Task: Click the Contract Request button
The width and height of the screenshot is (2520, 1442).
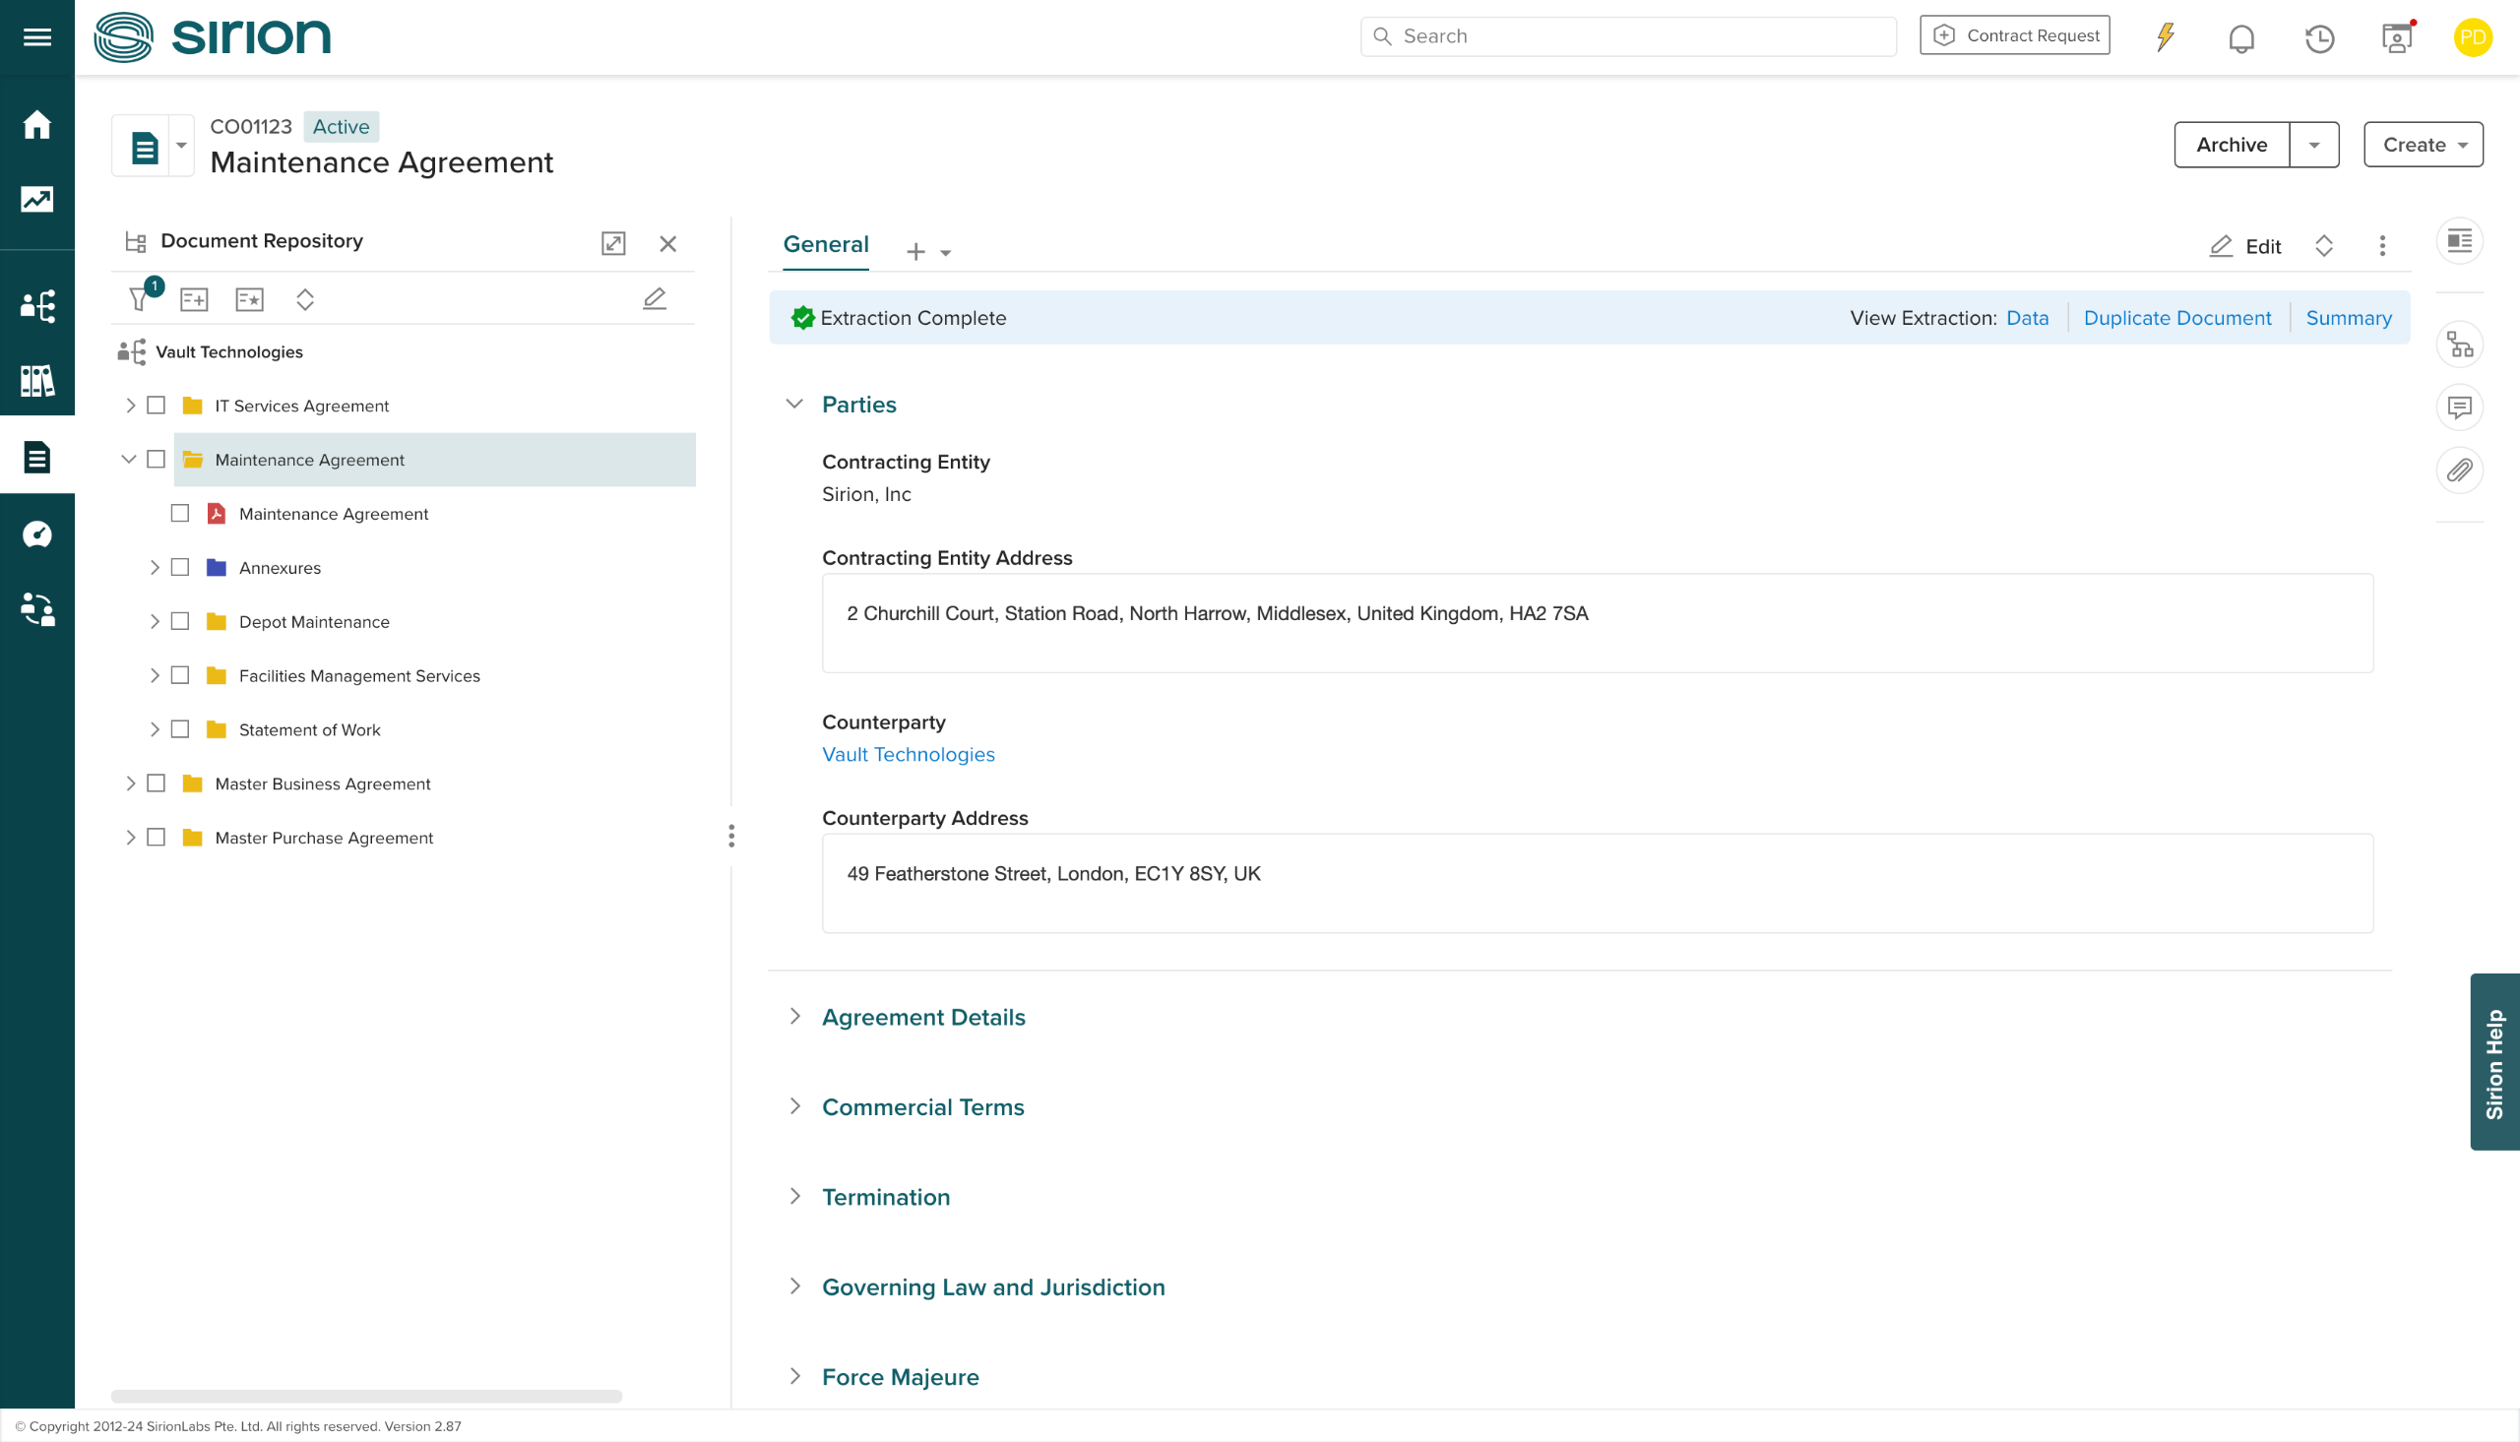Action: (2014, 35)
